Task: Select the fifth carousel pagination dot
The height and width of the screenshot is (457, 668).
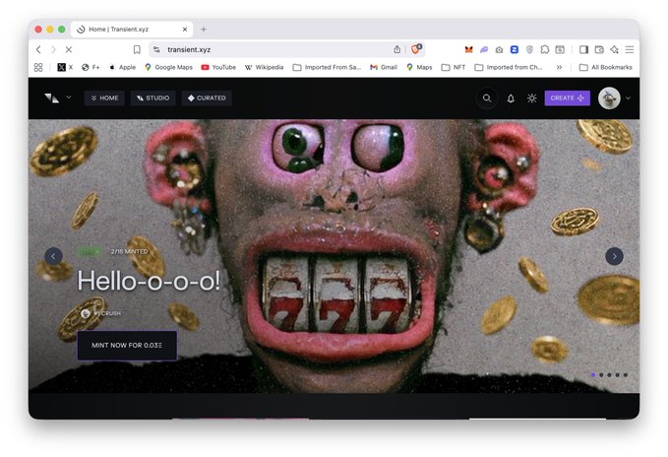Action: pyautogui.click(x=626, y=375)
